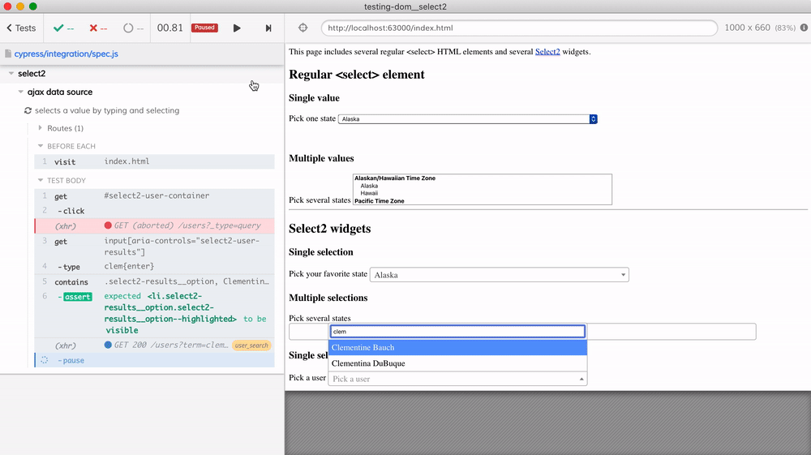Click the Next step button
Image resolution: width=811 pixels, height=455 pixels.
point(268,28)
